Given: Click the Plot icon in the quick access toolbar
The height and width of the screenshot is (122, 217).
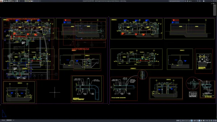Looking at the screenshot, I should click(17, 1).
